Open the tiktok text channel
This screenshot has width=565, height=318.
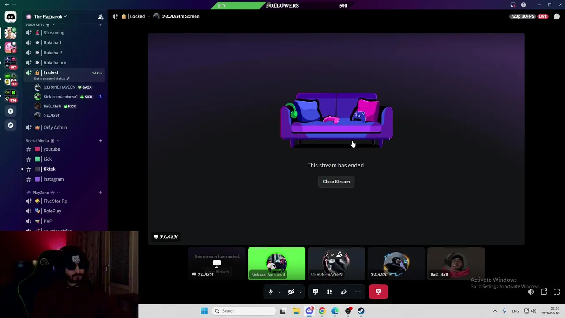[64, 169]
